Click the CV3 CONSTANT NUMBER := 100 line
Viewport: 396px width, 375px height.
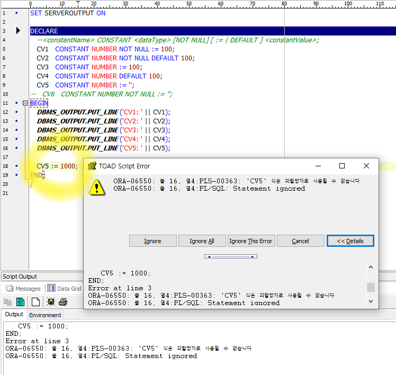(x=89, y=67)
